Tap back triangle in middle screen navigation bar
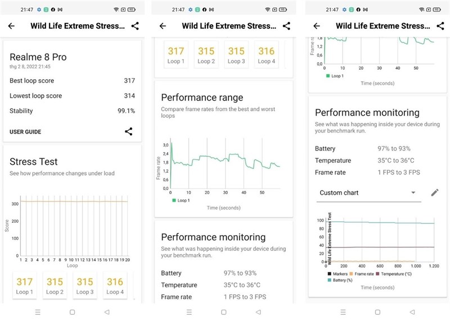The image size is (450, 321). click(258, 312)
